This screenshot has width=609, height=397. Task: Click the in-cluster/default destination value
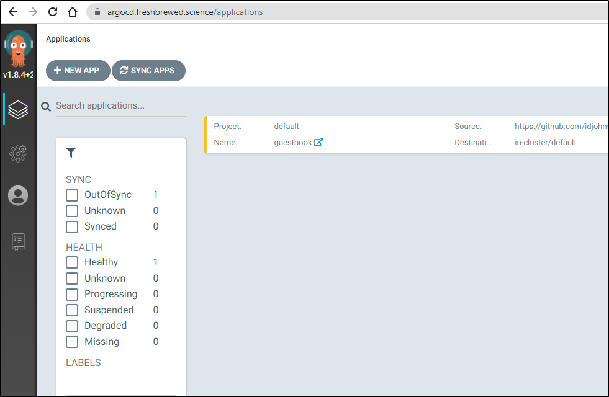click(x=545, y=143)
